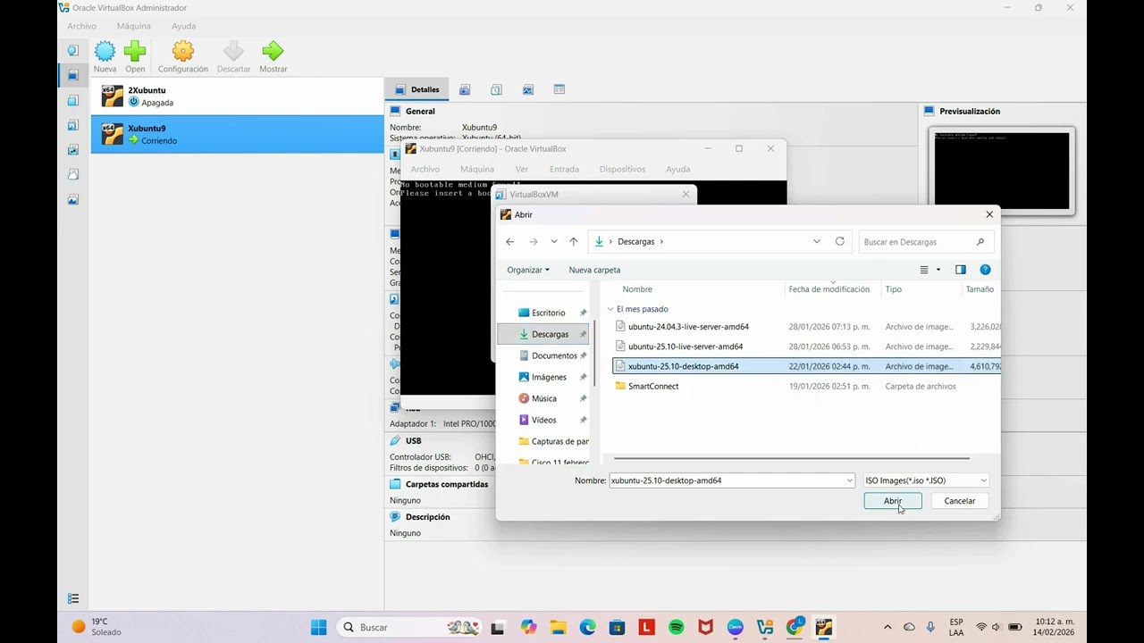Click the hamburger list icon at sidebar bottom
This screenshot has height=643, width=1144.
73,598
